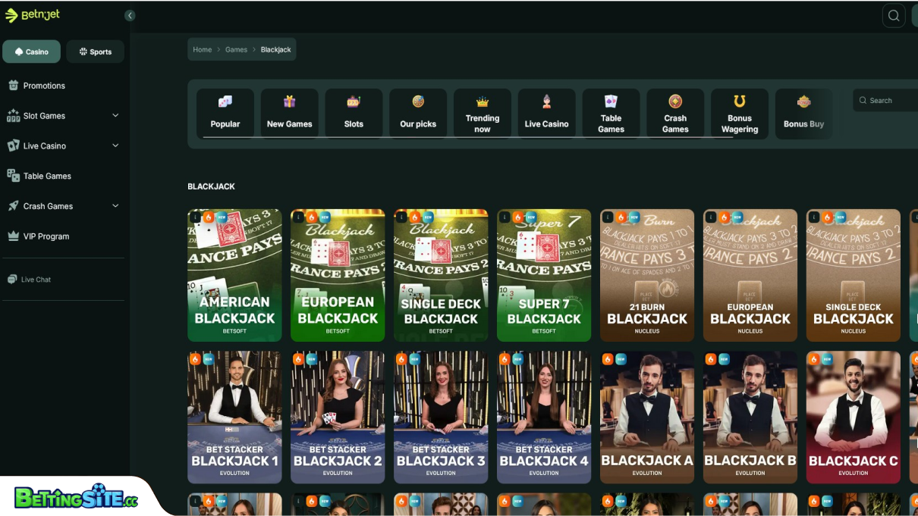Collapse the sidebar with the left arrow
918x516 pixels.
(130, 15)
